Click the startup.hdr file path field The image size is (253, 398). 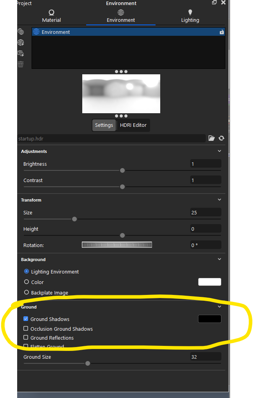click(x=111, y=139)
